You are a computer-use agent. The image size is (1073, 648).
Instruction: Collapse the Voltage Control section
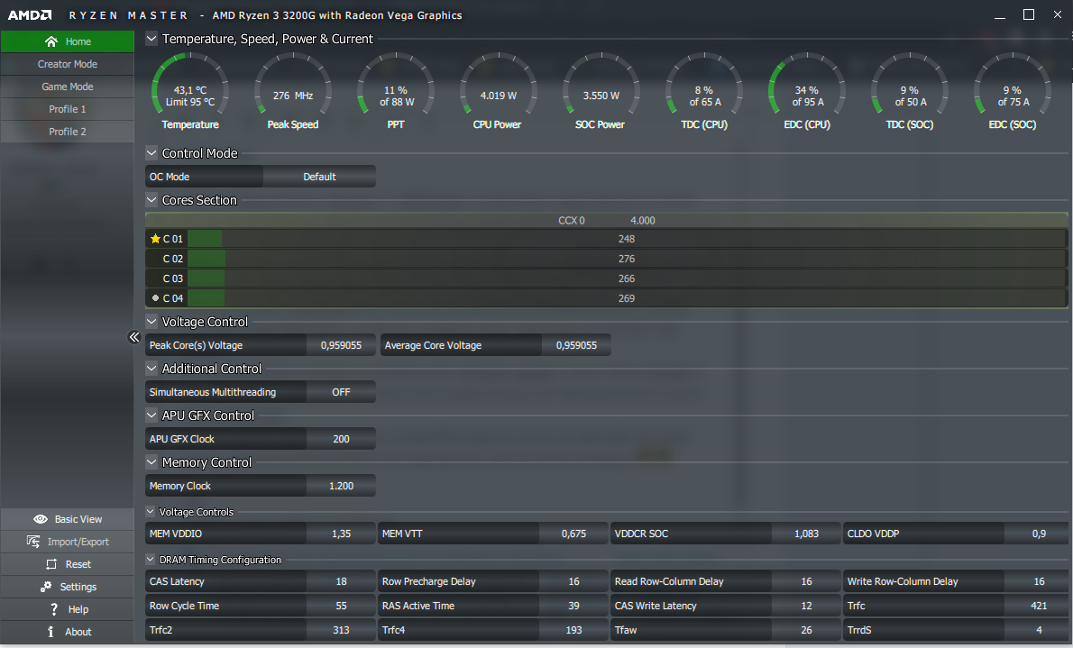tap(151, 322)
